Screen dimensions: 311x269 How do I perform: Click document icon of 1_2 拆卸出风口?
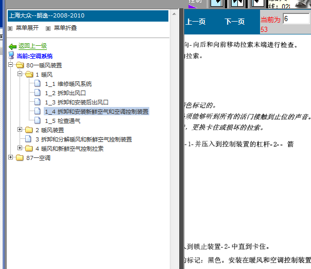tap(38, 93)
